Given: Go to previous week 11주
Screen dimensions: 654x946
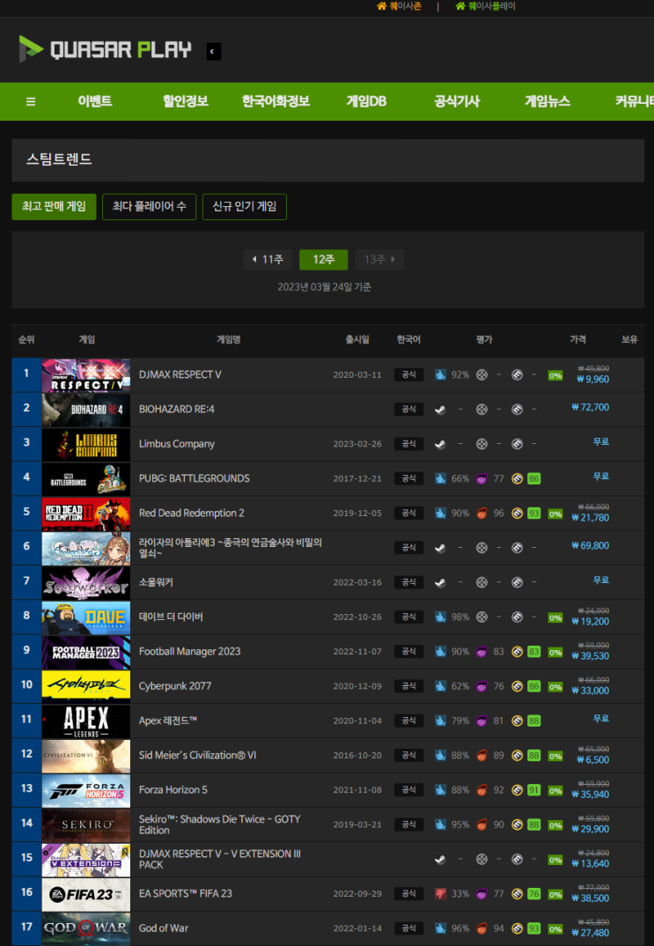Looking at the screenshot, I should tap(268, 260).
